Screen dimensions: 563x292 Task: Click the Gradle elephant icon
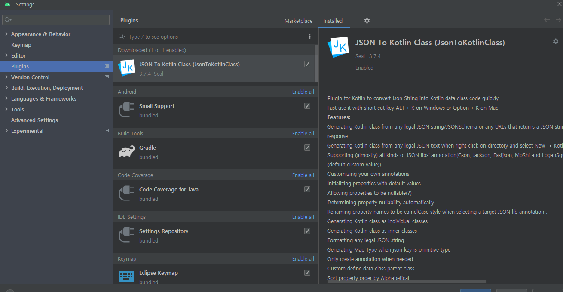coord(126,152)
